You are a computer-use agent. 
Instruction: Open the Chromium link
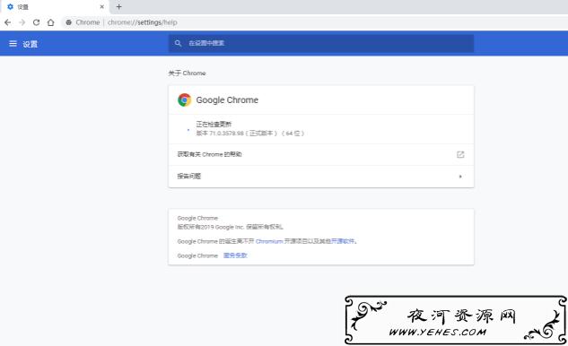tap(269, 241)
